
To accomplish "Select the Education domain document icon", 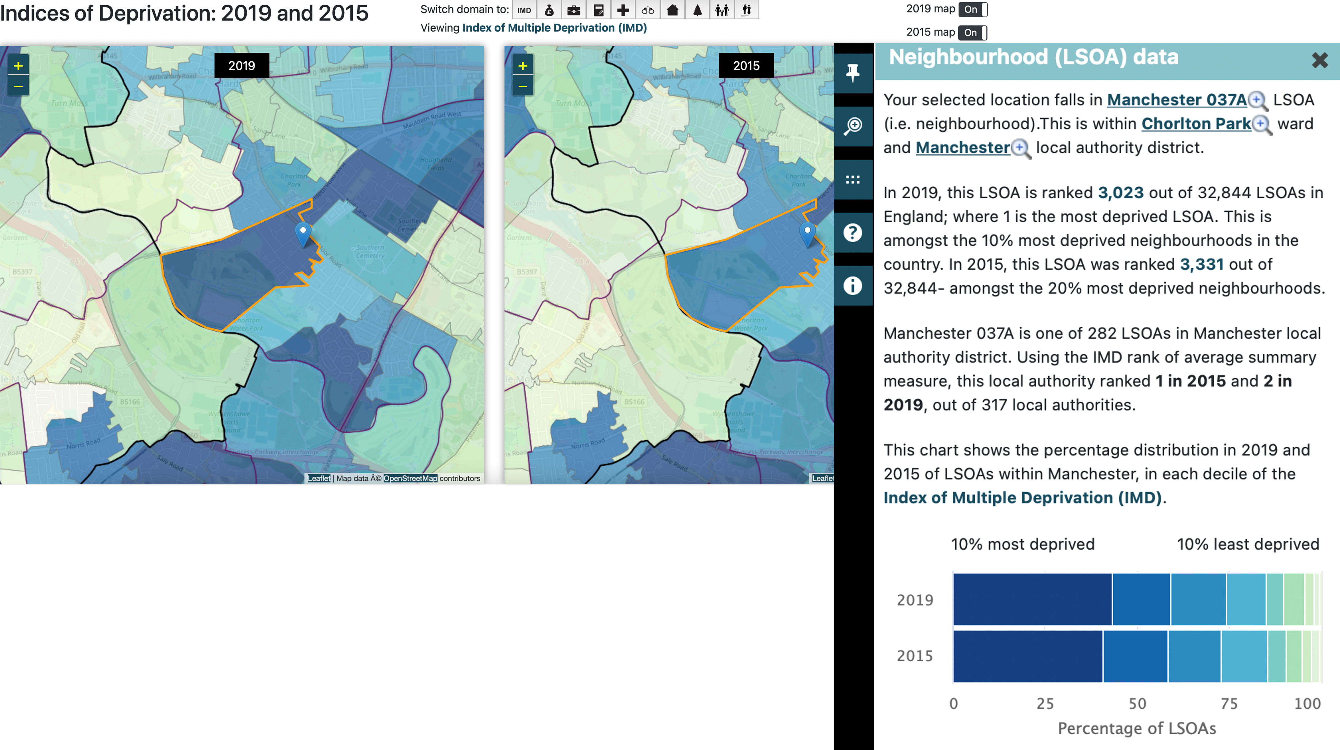I will [x=599, y=10].
